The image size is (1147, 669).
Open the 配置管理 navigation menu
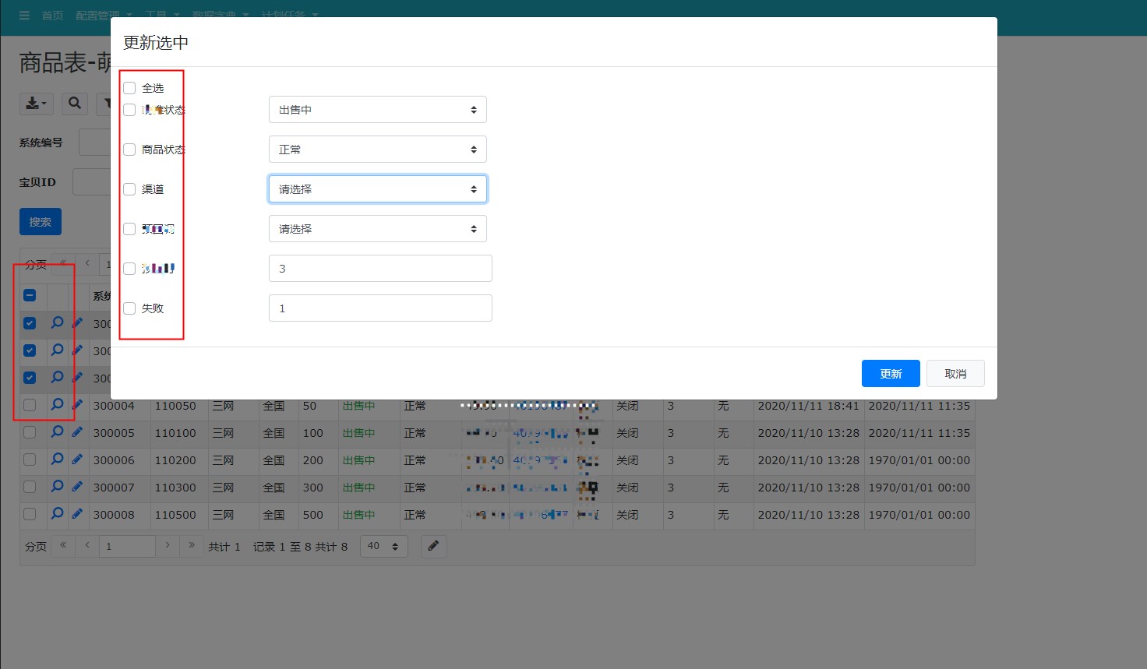click(104, 16)
